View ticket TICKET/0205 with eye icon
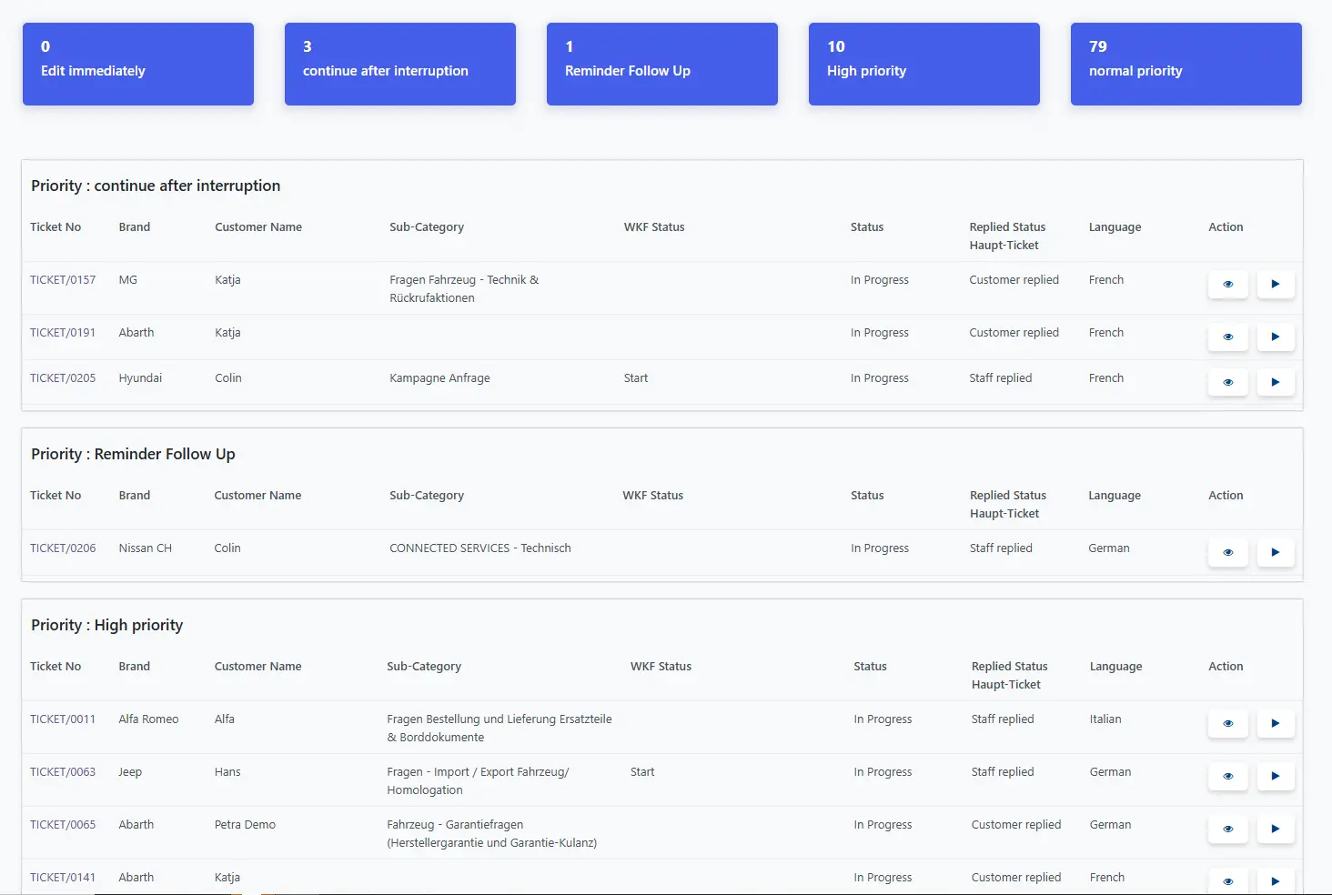This screenshot has height=895, width=1332. point(1228,382)
